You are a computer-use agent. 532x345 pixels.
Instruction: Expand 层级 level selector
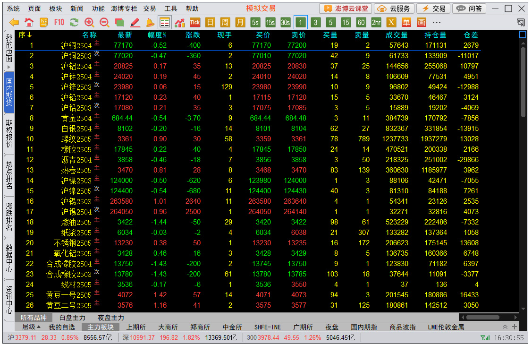click(31, 327)
